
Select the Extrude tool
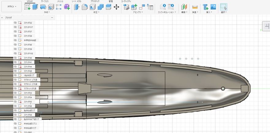35,7
